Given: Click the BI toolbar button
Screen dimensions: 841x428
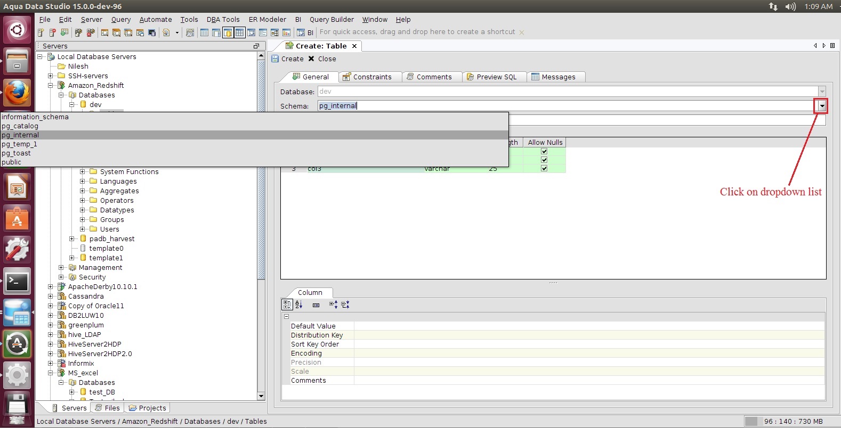Looking at the screenshot, I should coord(306,32).
